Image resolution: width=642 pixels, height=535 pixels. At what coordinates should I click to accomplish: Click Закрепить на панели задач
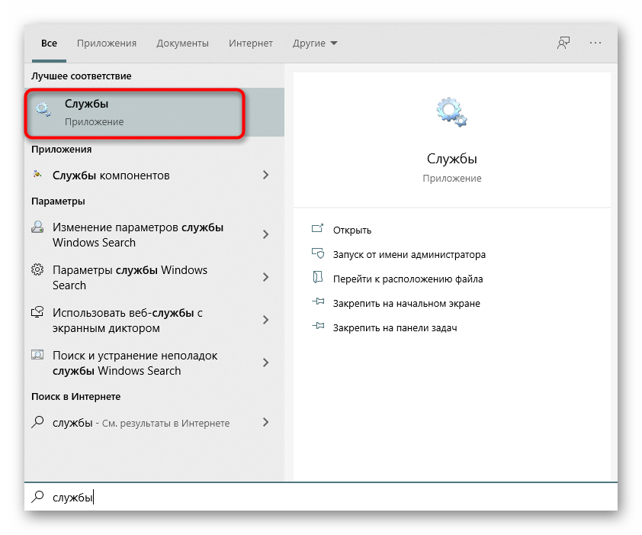[394, 327]
